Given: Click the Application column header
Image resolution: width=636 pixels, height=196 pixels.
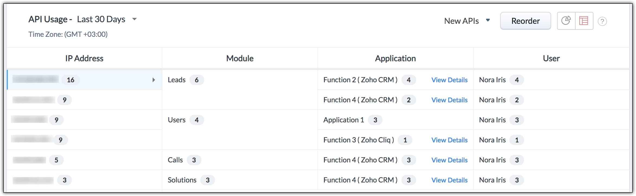Looking at the screenshot, I should click(x=395, y=58).
